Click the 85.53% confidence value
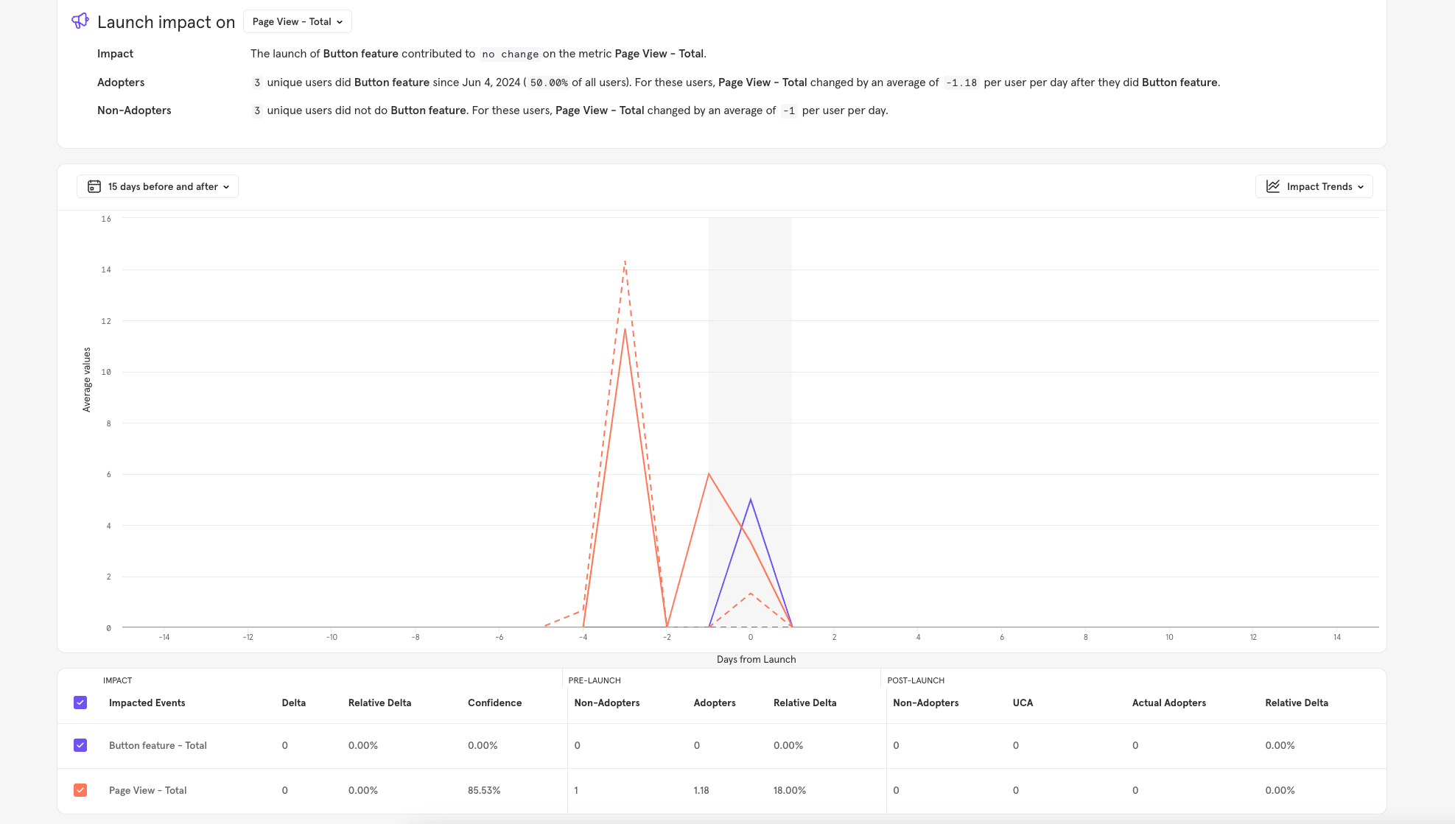Screen dimensions: 1455x824 coord(483,790)
